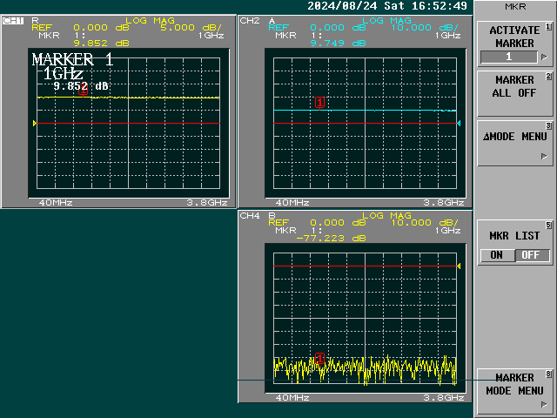Image resolution: width=557 pixels, height=418 pixels.
Task: Click CH2 scale 10.000 dB/ value
Action: click(425, 28)
